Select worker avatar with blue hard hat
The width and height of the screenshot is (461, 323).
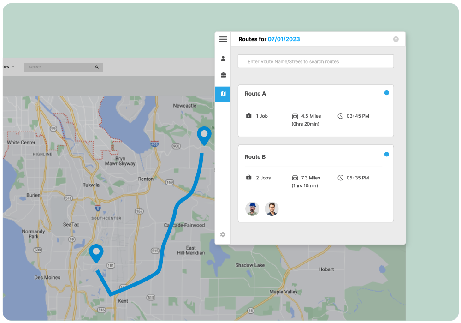point(252,209)
